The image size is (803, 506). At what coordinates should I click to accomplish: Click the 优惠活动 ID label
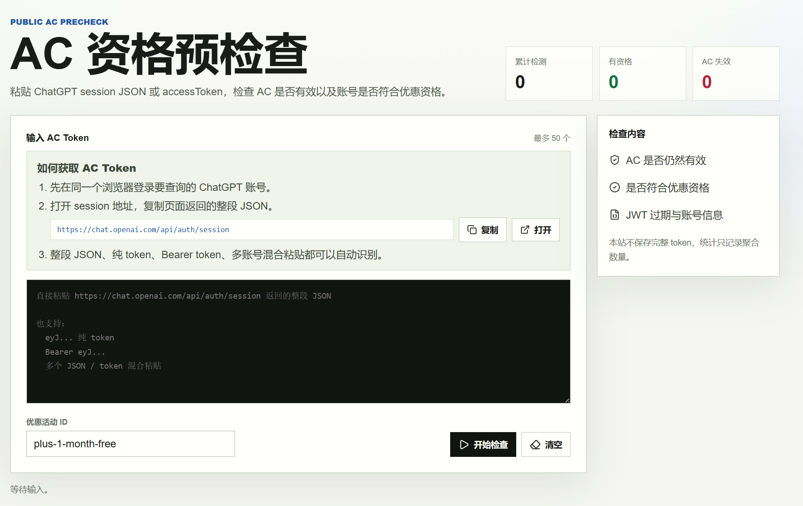47,422
